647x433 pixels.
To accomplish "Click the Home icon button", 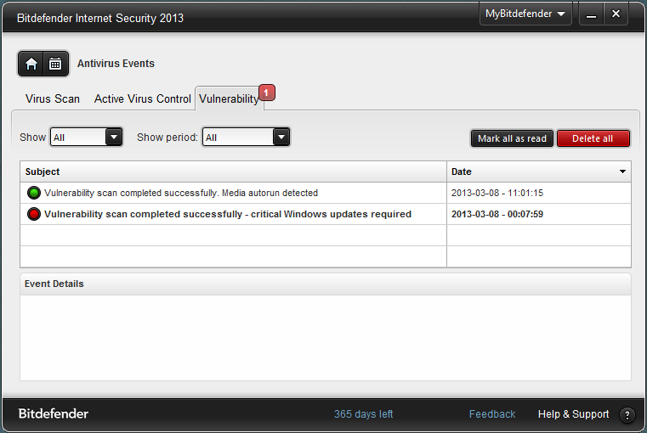I will [31, 64].
